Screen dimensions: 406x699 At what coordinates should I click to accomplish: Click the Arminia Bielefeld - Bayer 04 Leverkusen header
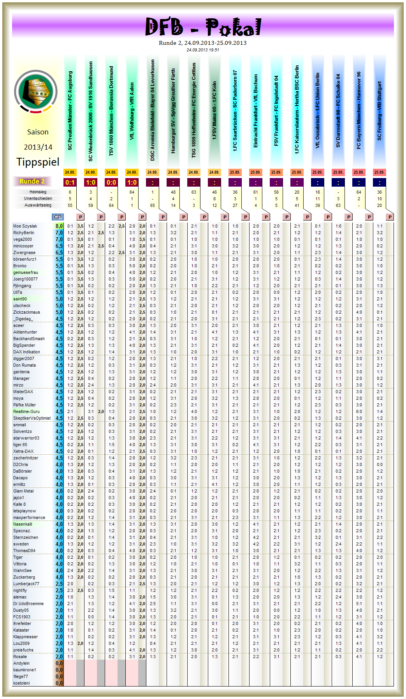[x=153, y=110]
